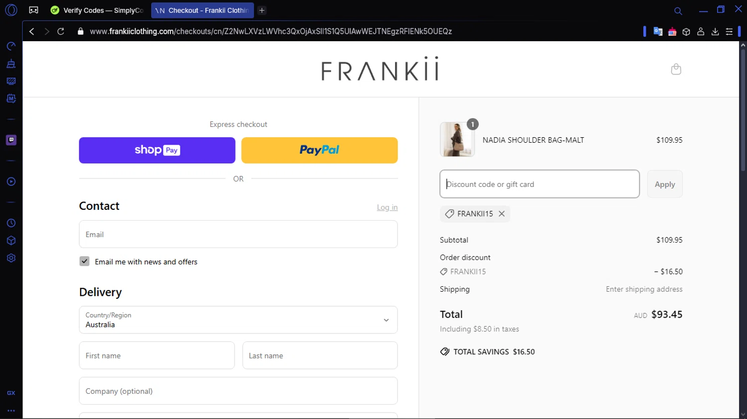Screen dimensions: 747x419
Task: Open Easy Setup sliders icon
Action: (729, 31)
